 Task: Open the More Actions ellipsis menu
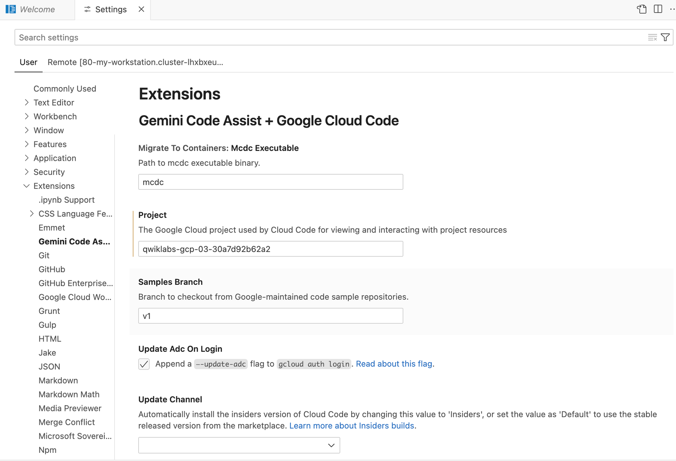672,9
